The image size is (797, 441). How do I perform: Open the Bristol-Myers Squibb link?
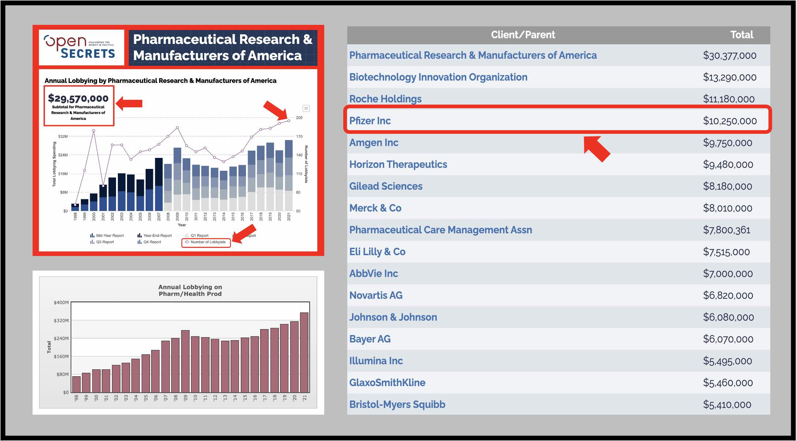pos(397,404)
